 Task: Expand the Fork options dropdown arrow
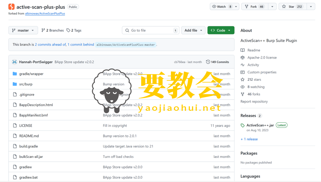272,7
